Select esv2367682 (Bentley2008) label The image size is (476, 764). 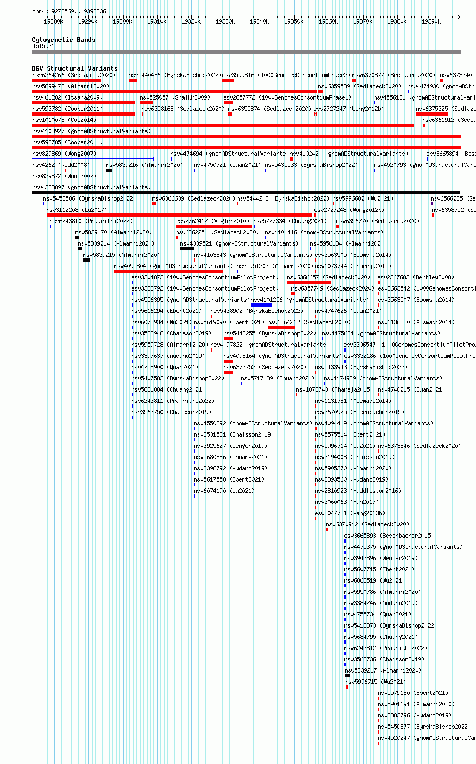click(416, 277)
